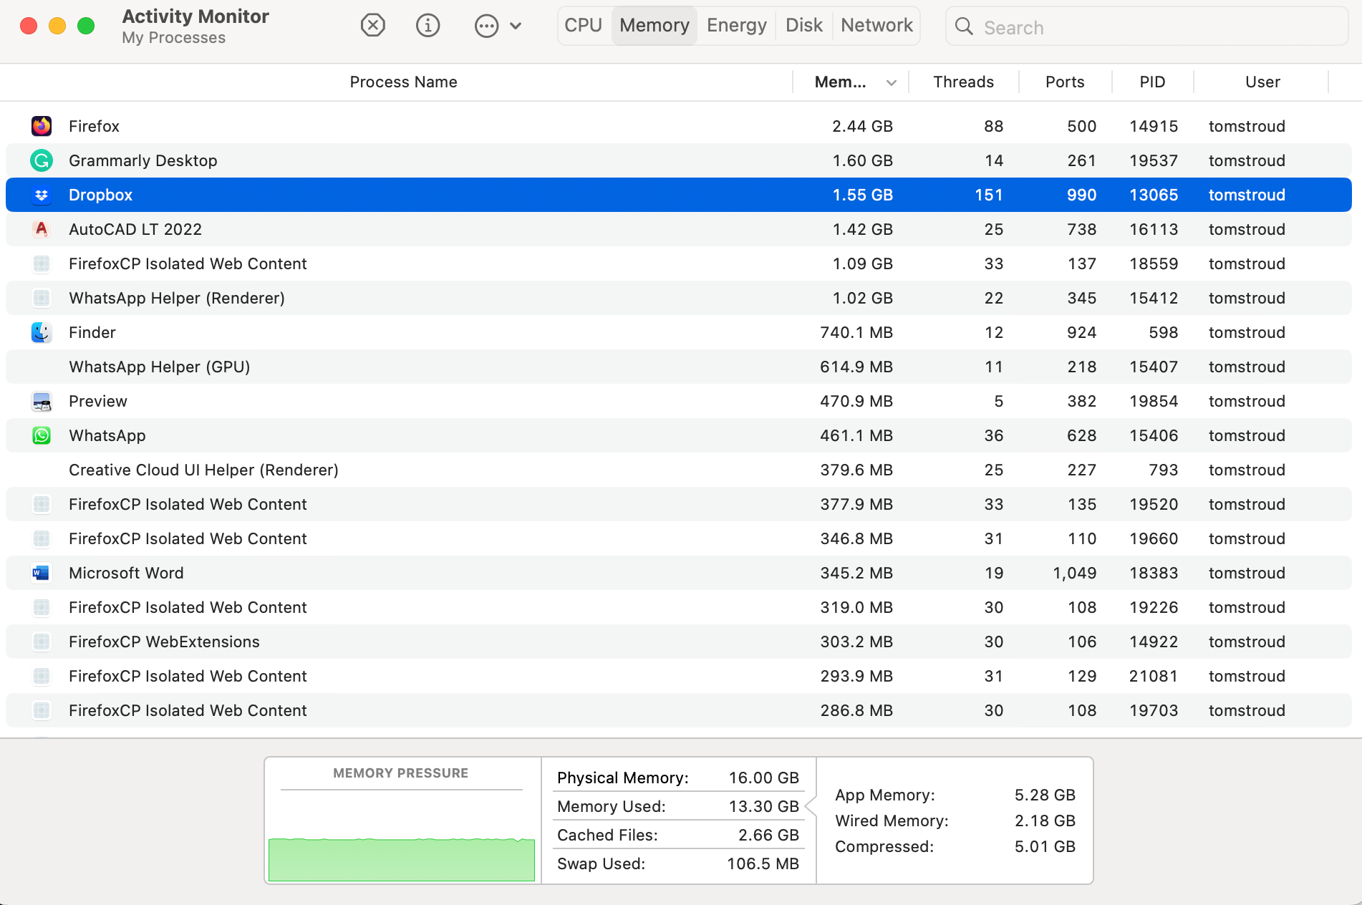Click the 740.1 MB Finder memory value
This screenshot has width=1362, height=905.
click(x=856, y=332)
